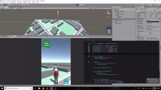Screen dimensions: 161x90
Task: Open the Shaded draw mode dropdown
Action: point(5,8)
